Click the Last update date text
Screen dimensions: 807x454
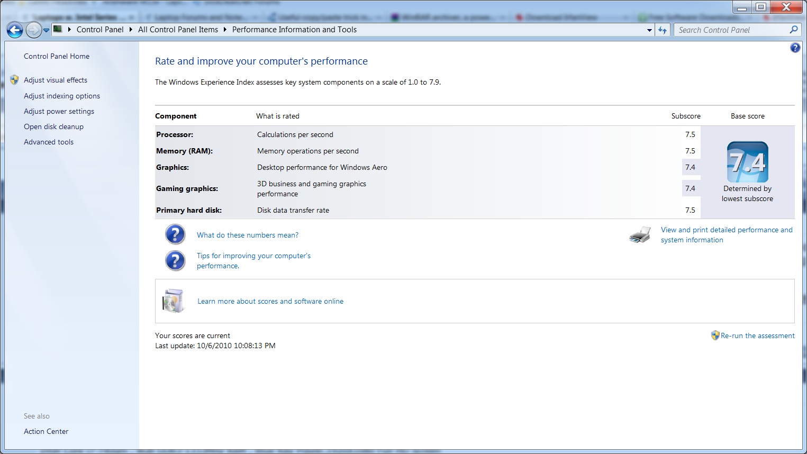point(215,346)
